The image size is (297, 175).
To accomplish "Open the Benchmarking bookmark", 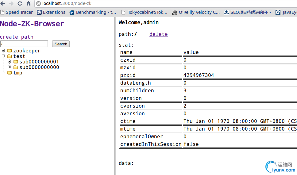I will 93,12.
